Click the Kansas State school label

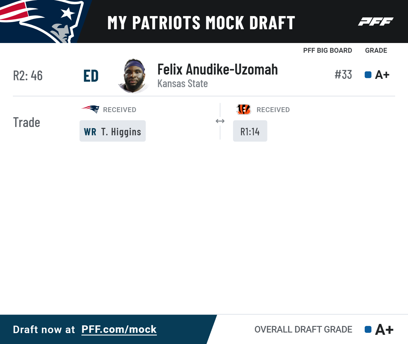(183, 84)
